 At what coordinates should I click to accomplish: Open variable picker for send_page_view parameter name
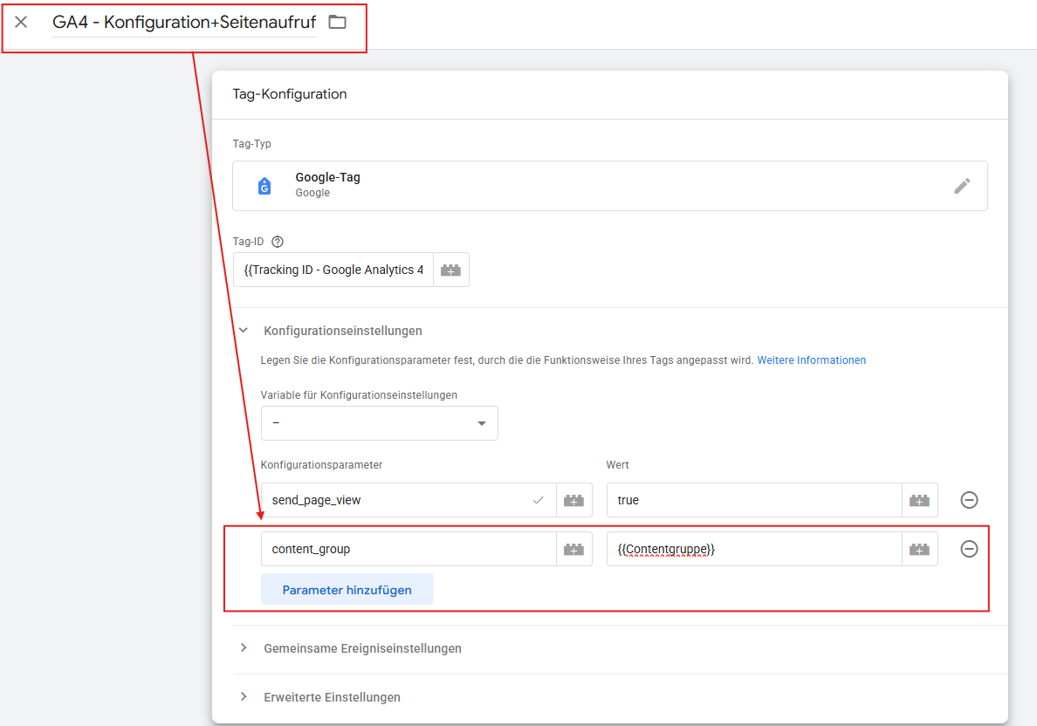(573, 500)
